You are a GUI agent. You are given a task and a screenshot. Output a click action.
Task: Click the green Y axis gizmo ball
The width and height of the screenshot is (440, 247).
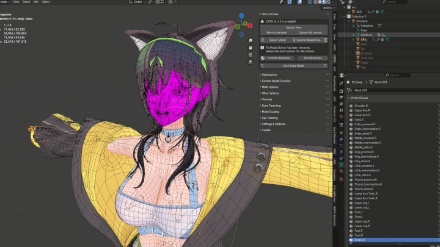(x=245, y=23)
